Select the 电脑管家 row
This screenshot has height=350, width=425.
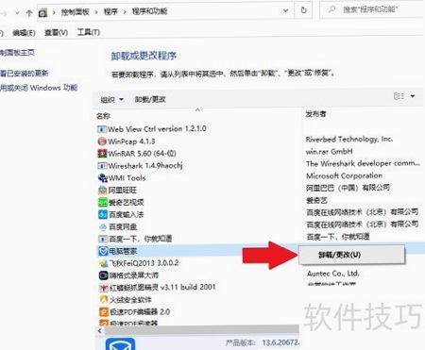[197, 251]
